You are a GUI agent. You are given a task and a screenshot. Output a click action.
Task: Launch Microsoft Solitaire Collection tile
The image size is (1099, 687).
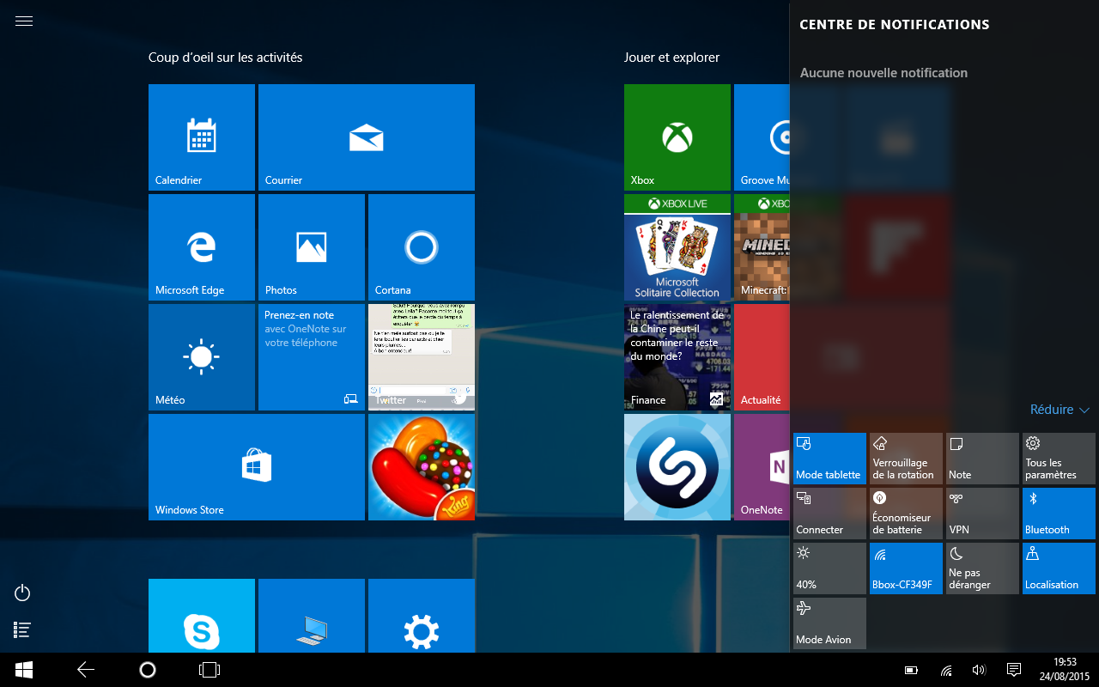677,247
